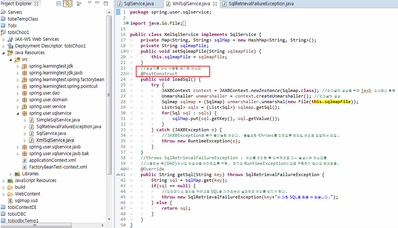The width and height of the screenshot is (398, 228).
Task: Click the tobeTempClass project icon
Action: [3, 18]
